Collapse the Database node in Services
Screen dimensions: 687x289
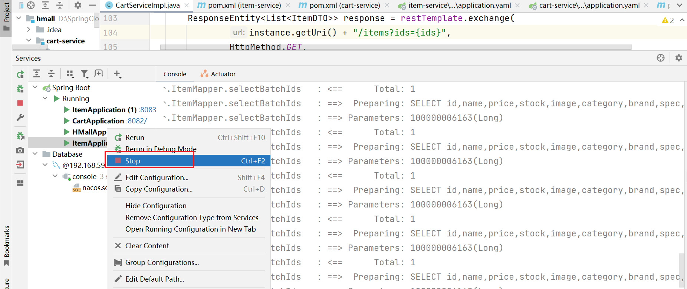35,154
